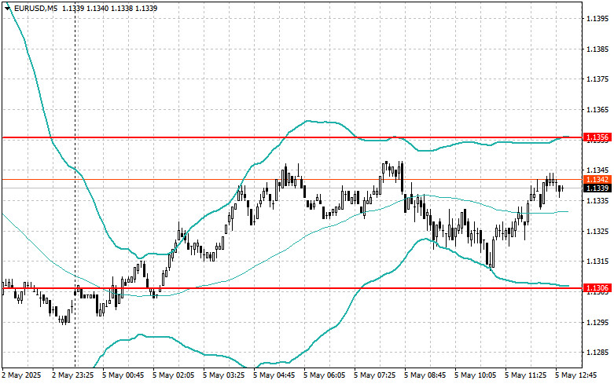Click the 5 May 06:05 time label
This screenshot has width=614, height=384.
[325, 375]
